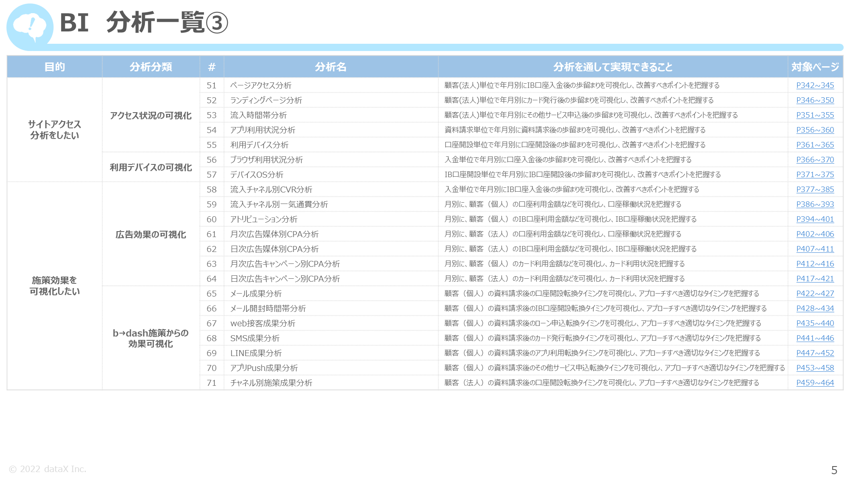Image resolution: width=850 pixels, height=478 pixels.
Task: Click the row number 51 cell
Action: point(212,85)
